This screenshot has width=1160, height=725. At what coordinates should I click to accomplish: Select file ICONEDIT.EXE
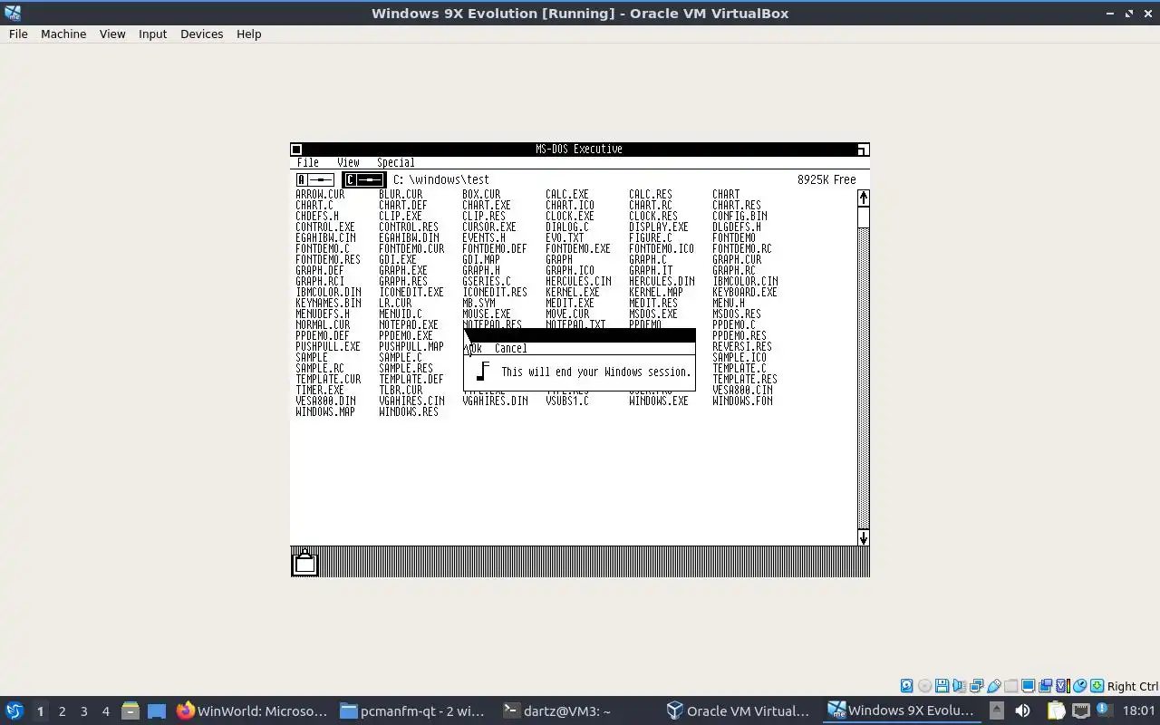(411, 292)
